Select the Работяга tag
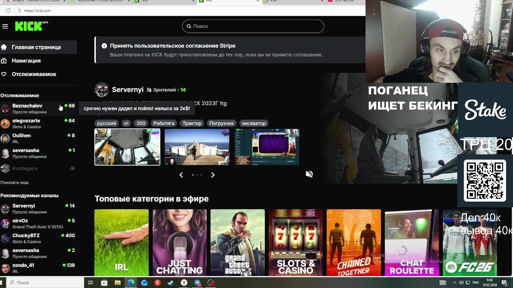 click(x=164, y=123)
